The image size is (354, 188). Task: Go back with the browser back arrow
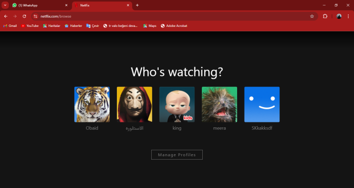6,16
